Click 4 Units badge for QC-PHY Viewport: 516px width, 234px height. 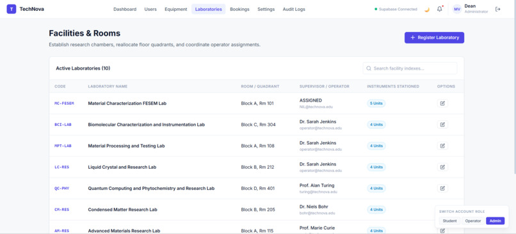pos(376,189)
